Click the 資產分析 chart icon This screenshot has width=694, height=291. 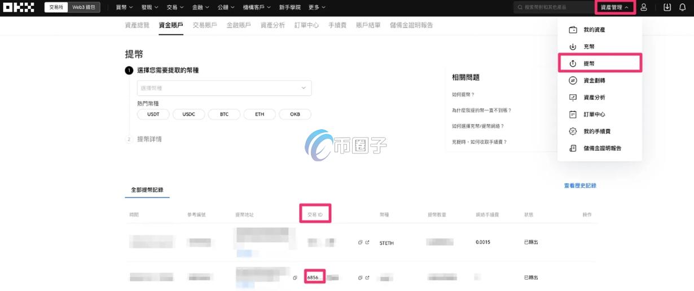(573, 98)
